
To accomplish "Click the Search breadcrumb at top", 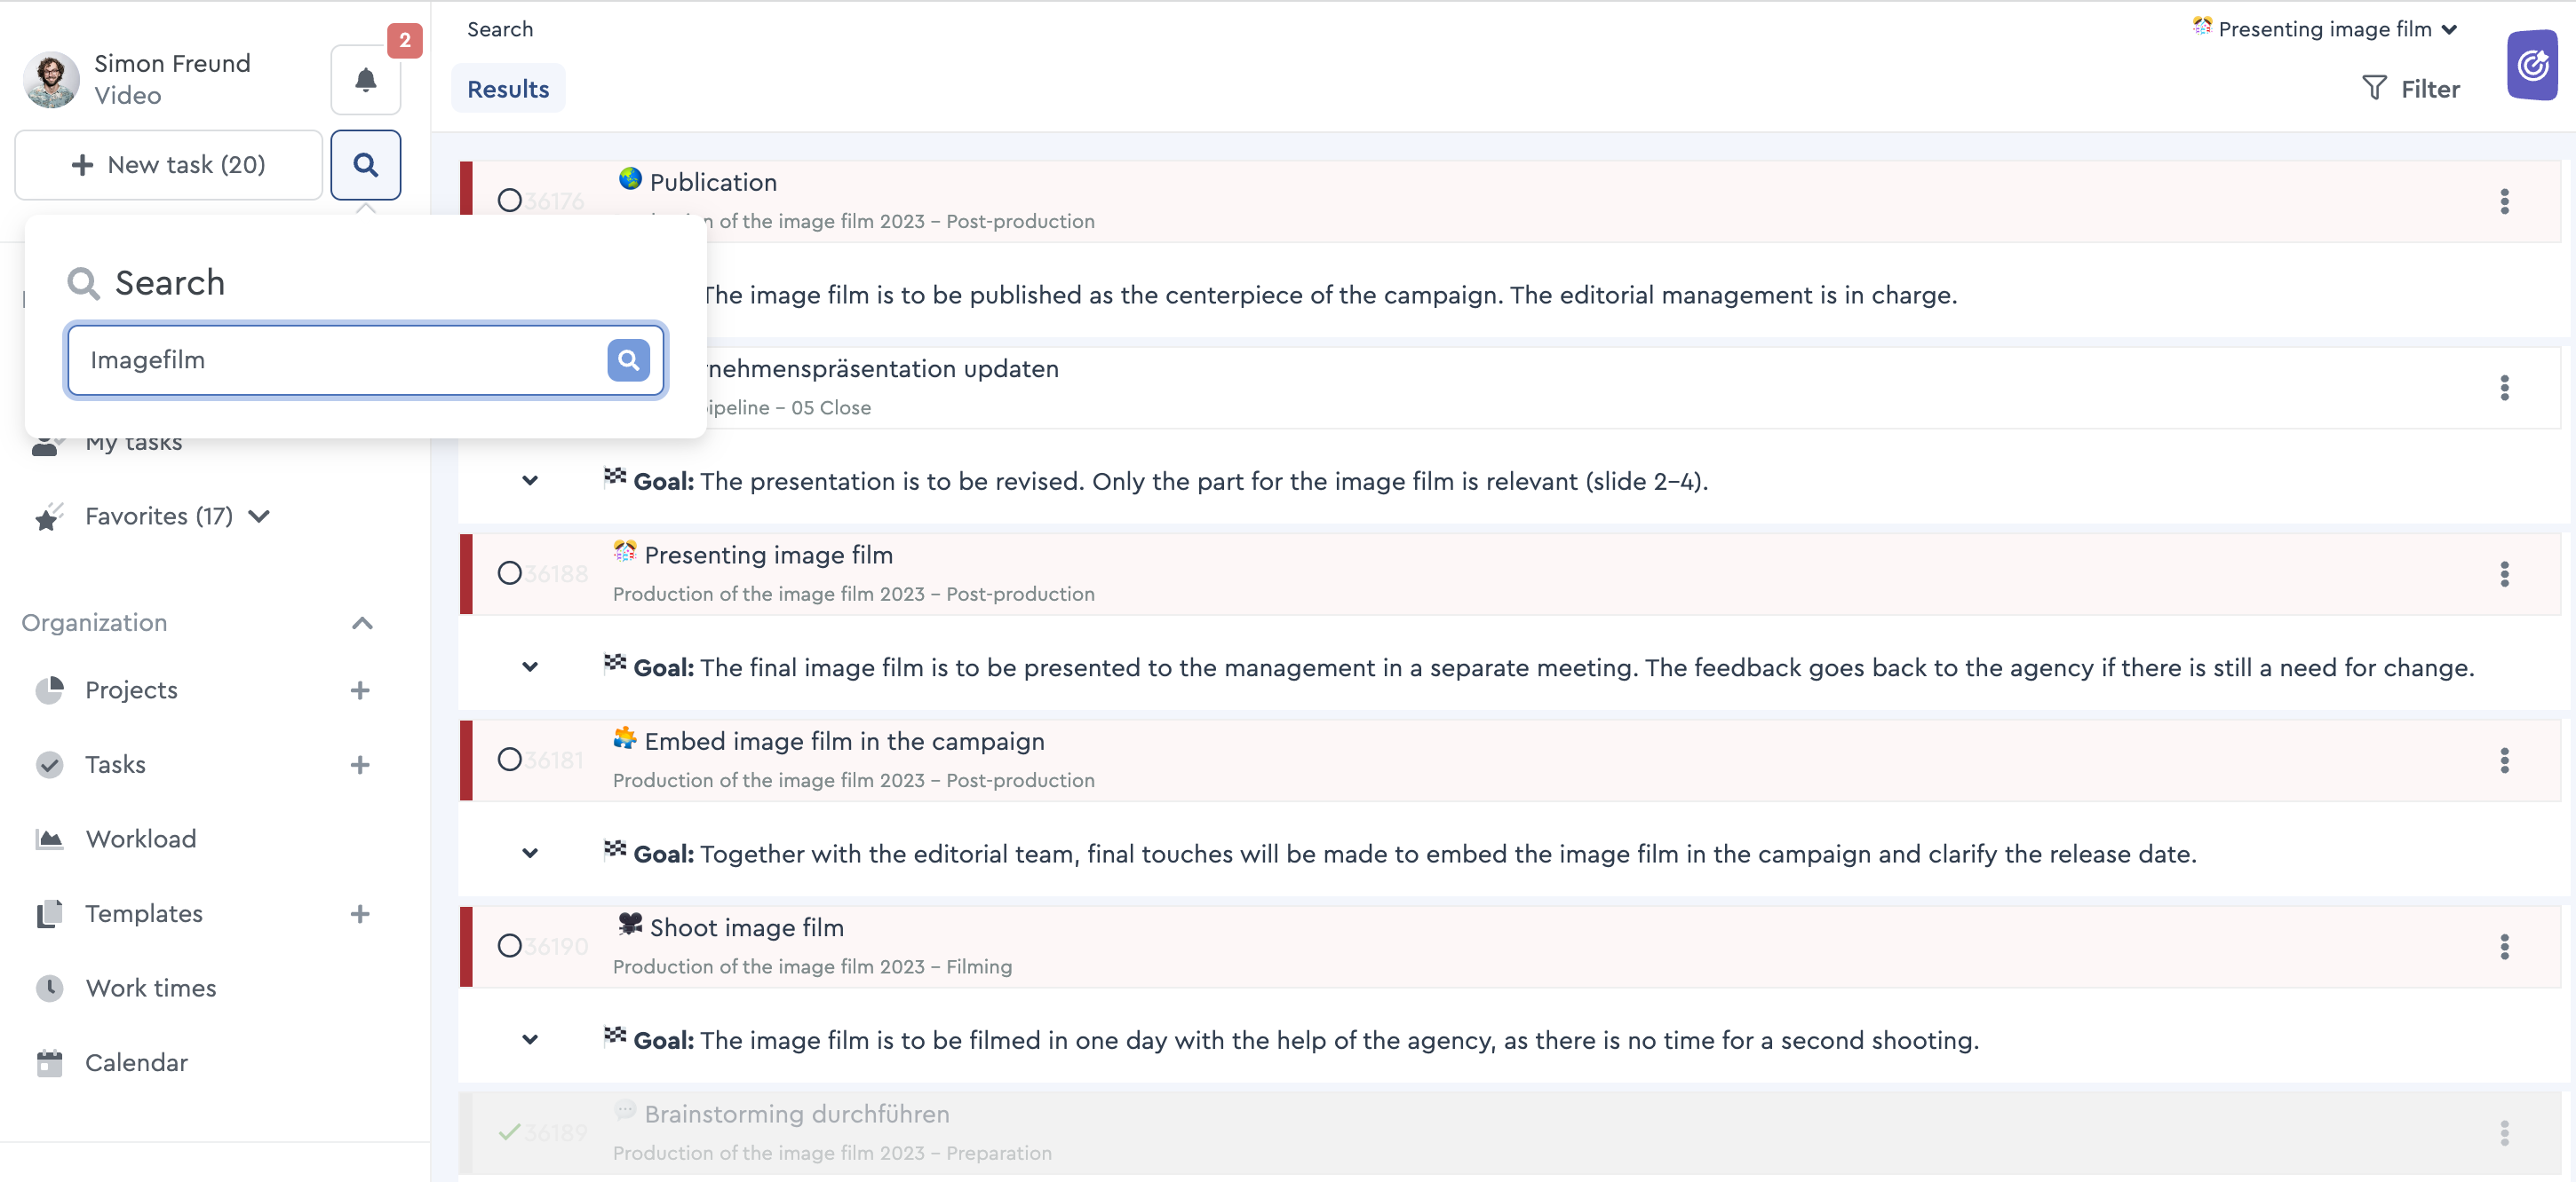I will point(500,29).
